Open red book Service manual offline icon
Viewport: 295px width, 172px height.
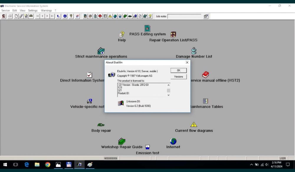(205, 75)
